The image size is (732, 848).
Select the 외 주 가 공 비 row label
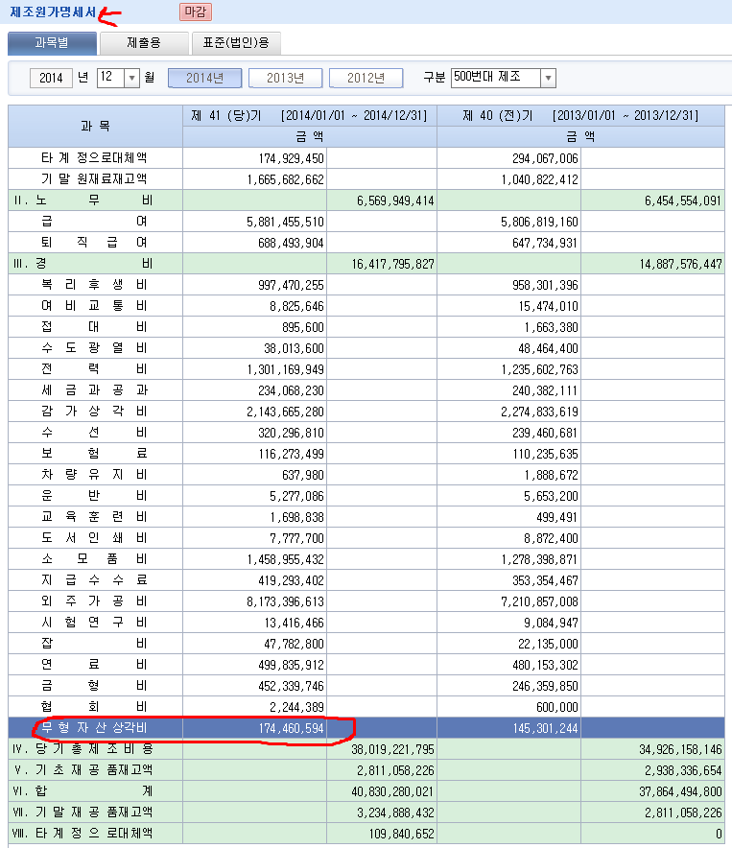pos(94,601)
